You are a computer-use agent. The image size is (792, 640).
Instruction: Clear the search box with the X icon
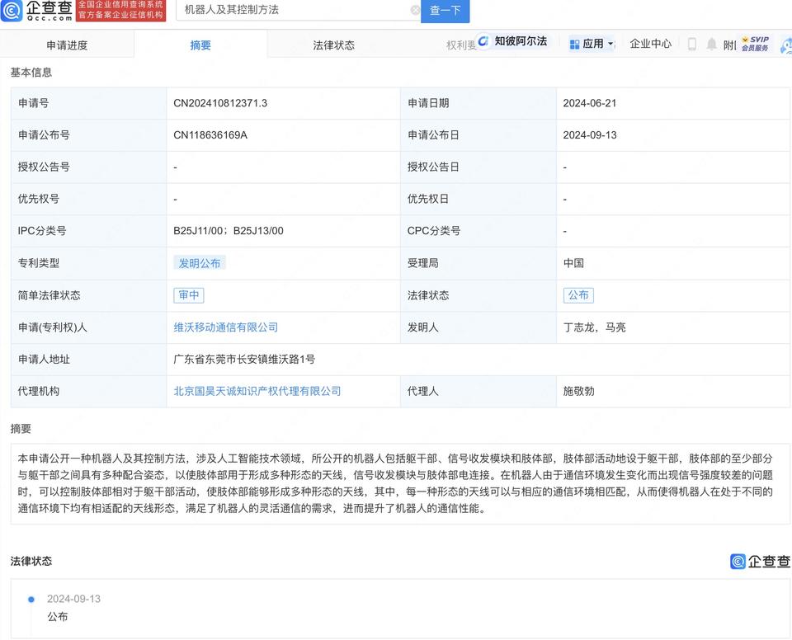[x=415, y=11]
